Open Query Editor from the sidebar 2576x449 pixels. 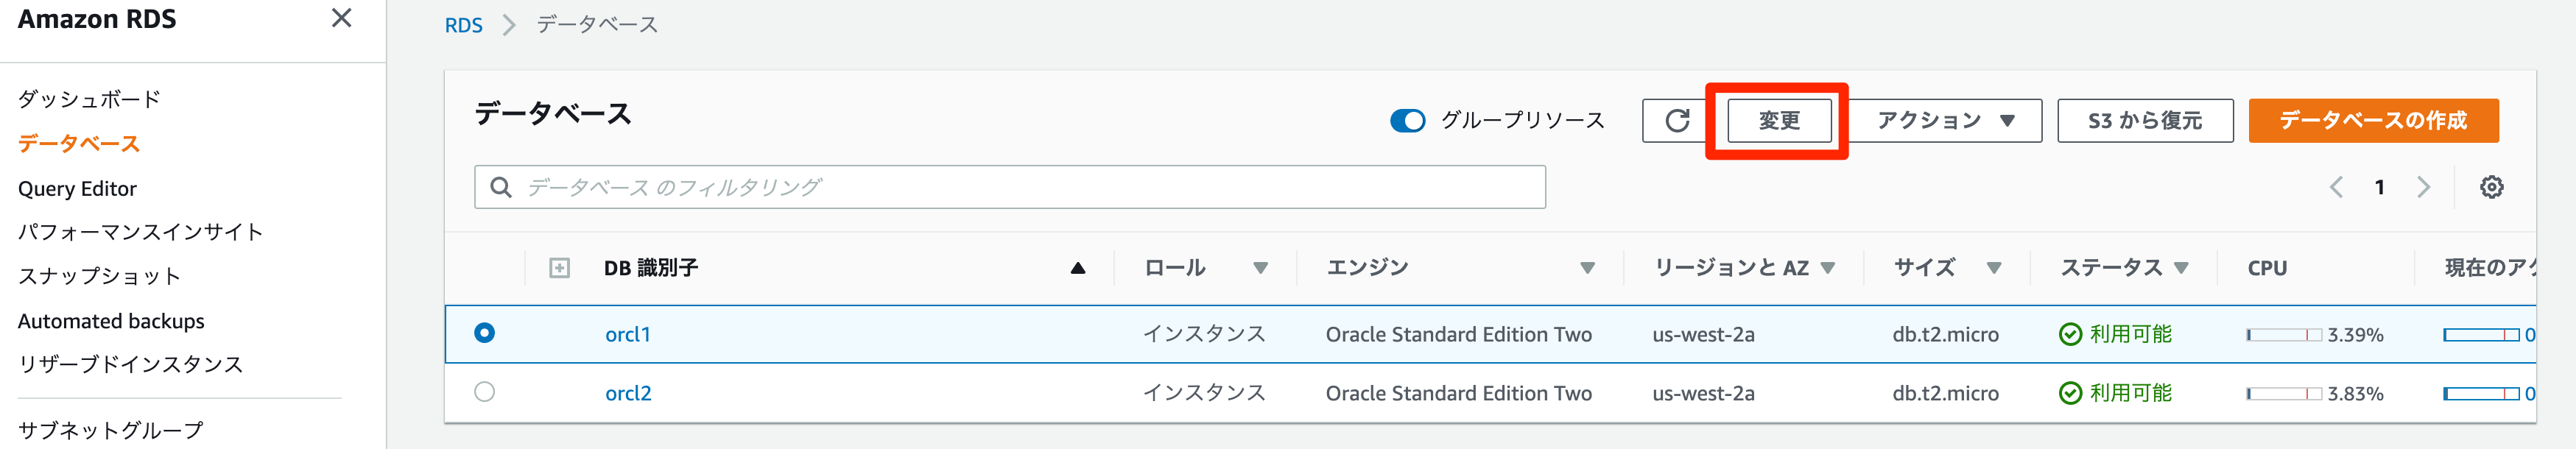(x=77, y=189)
